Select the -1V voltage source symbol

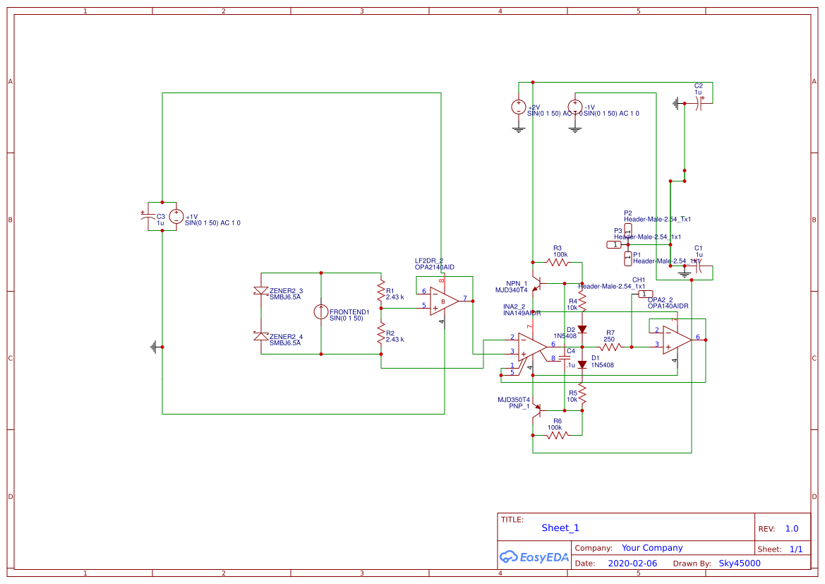tap(575, 107)
